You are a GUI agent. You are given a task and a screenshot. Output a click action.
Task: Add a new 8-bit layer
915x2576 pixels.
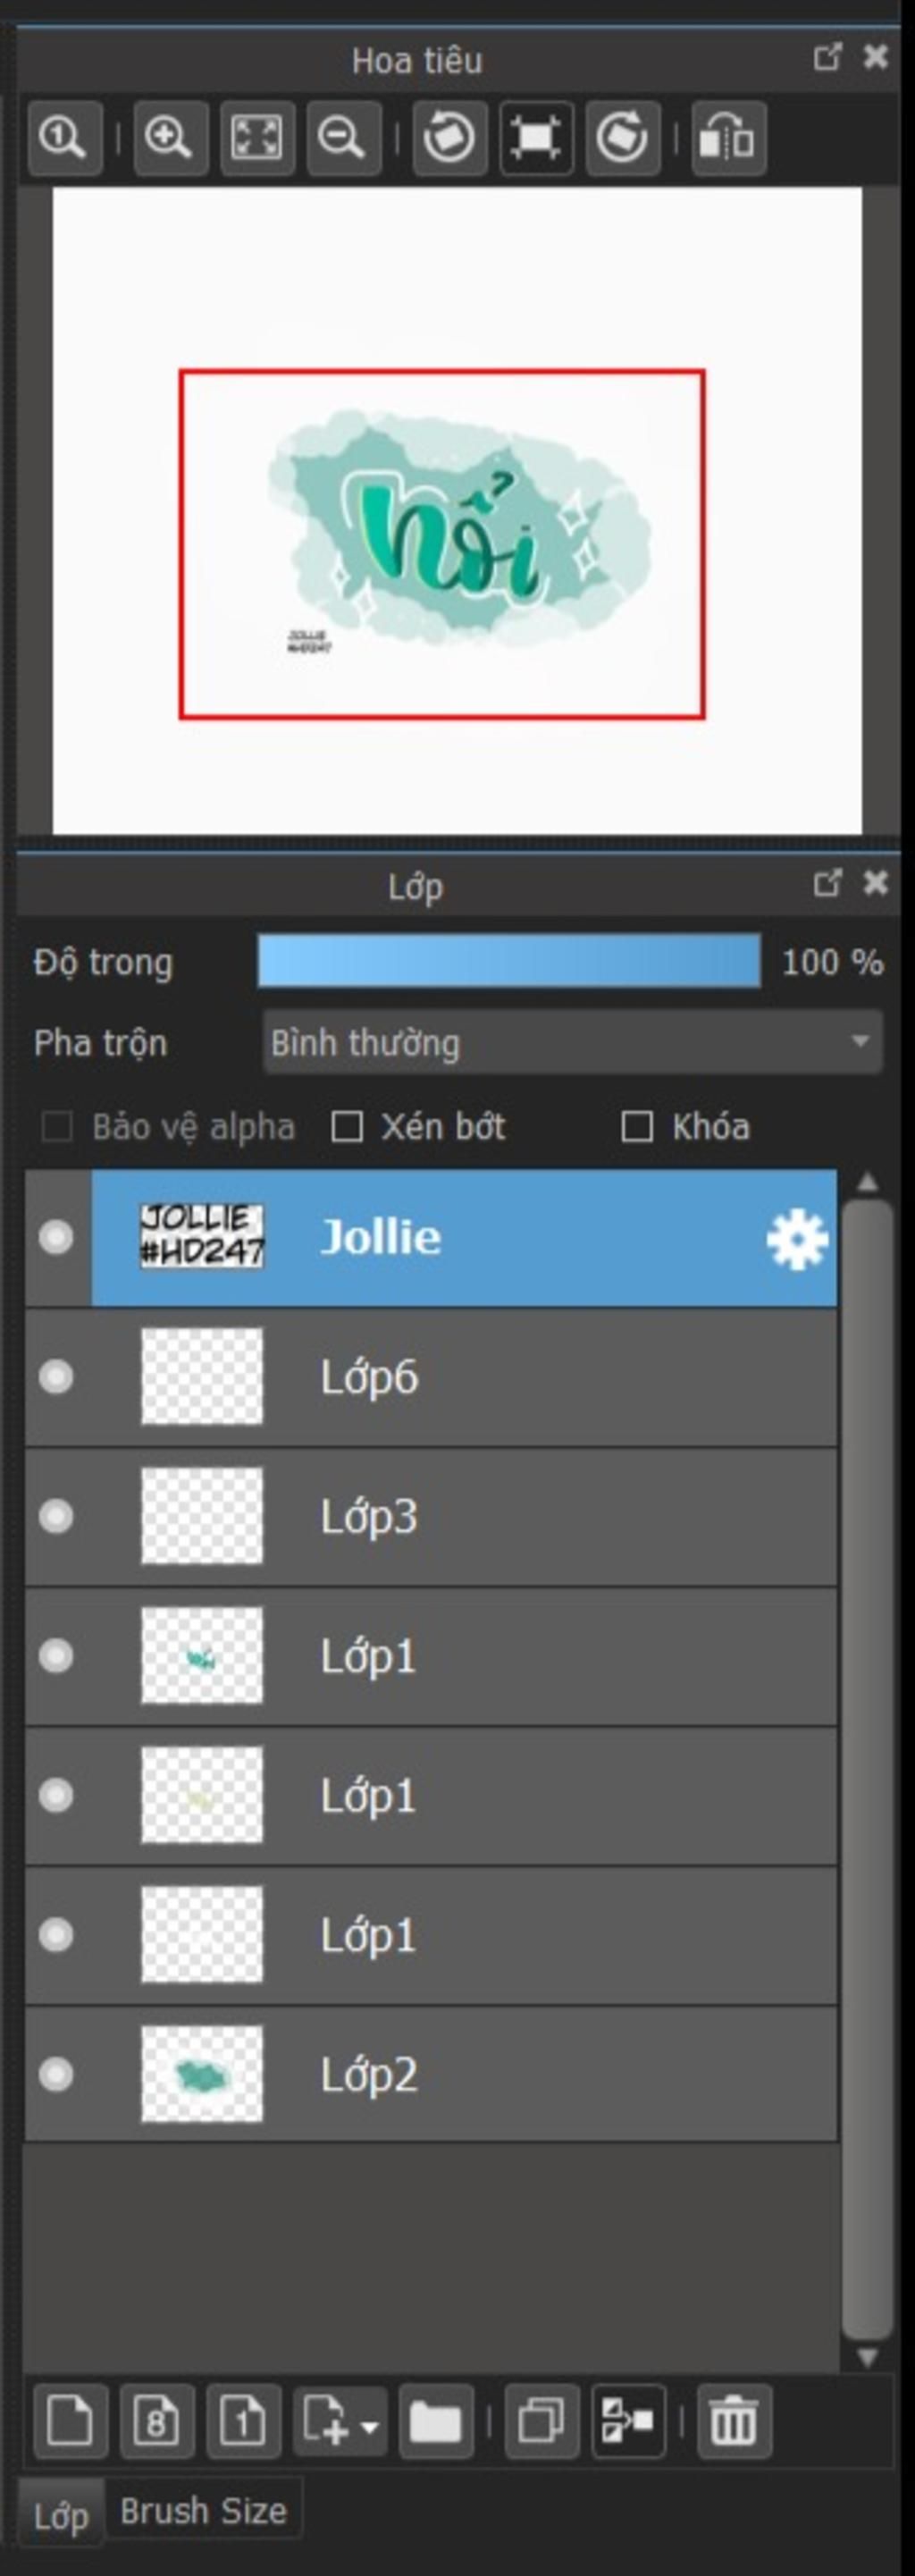[x=157, y=2422]
